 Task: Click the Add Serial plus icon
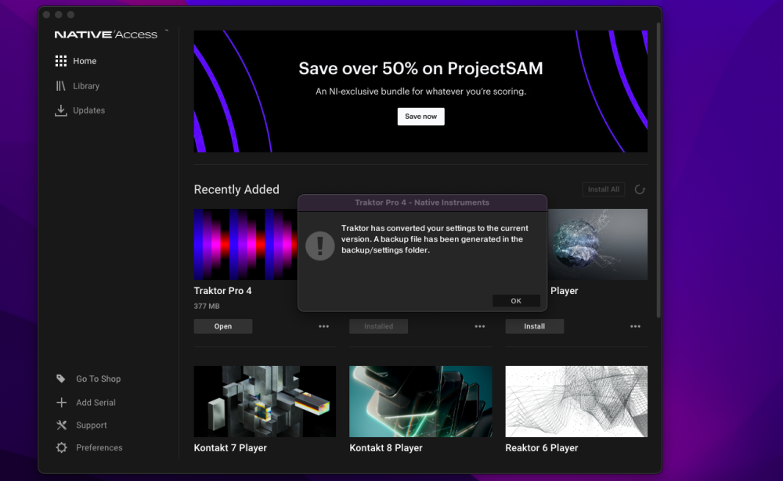coord(61,402)
